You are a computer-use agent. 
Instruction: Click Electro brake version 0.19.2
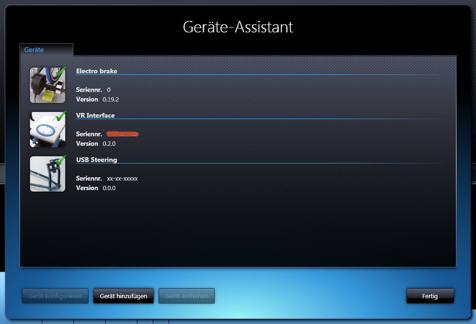[x=110, y=99]
